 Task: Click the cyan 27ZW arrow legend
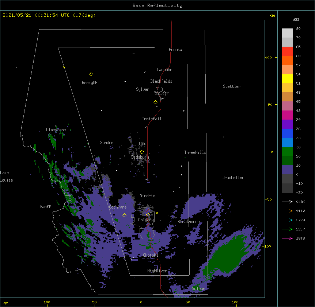[287, 220]
